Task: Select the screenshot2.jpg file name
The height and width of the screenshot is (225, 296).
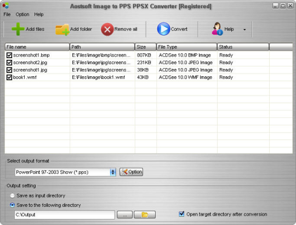Action: tap(30, 63)
